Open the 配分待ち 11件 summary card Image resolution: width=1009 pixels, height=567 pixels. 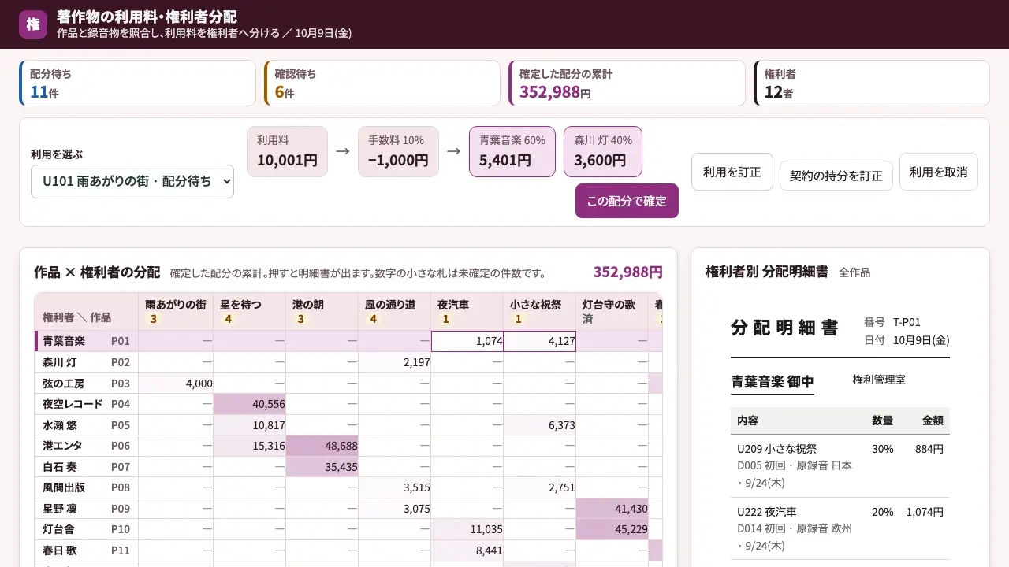click(137, 83)
